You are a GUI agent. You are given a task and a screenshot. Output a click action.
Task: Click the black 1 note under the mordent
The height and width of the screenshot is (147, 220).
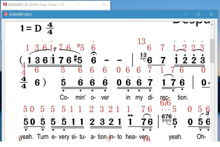pos(130,121)
